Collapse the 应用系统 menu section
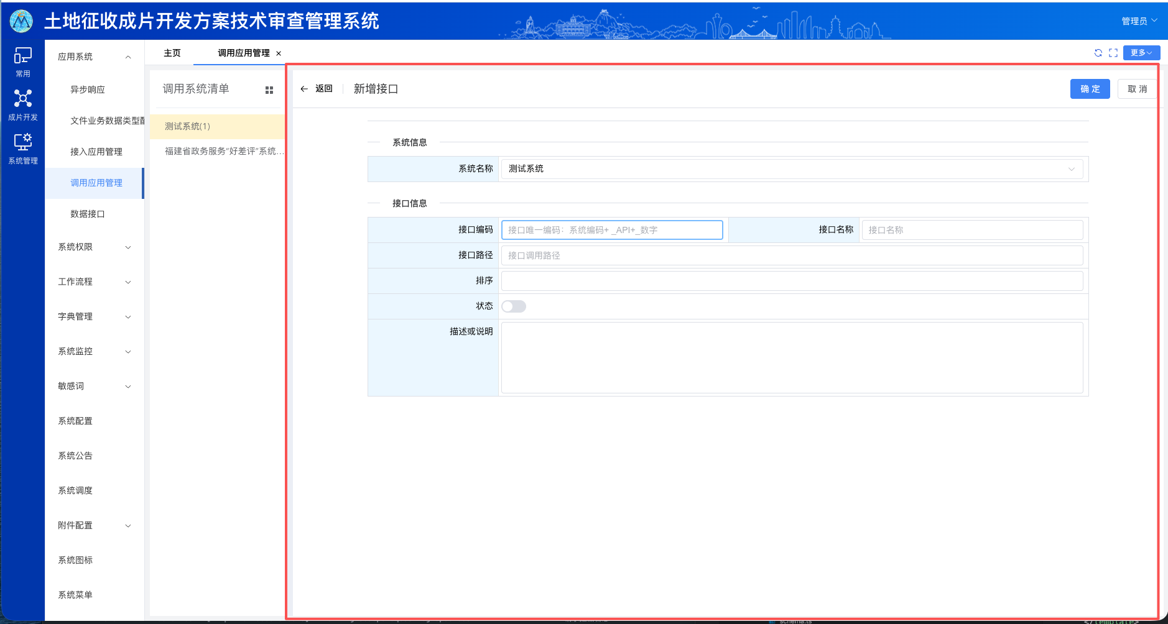The width and height of the screenshot is (1168, 624). coord(93,56)
